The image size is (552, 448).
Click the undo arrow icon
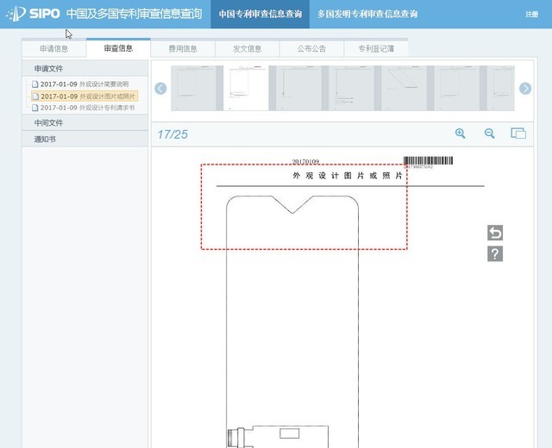pos(495,233)
